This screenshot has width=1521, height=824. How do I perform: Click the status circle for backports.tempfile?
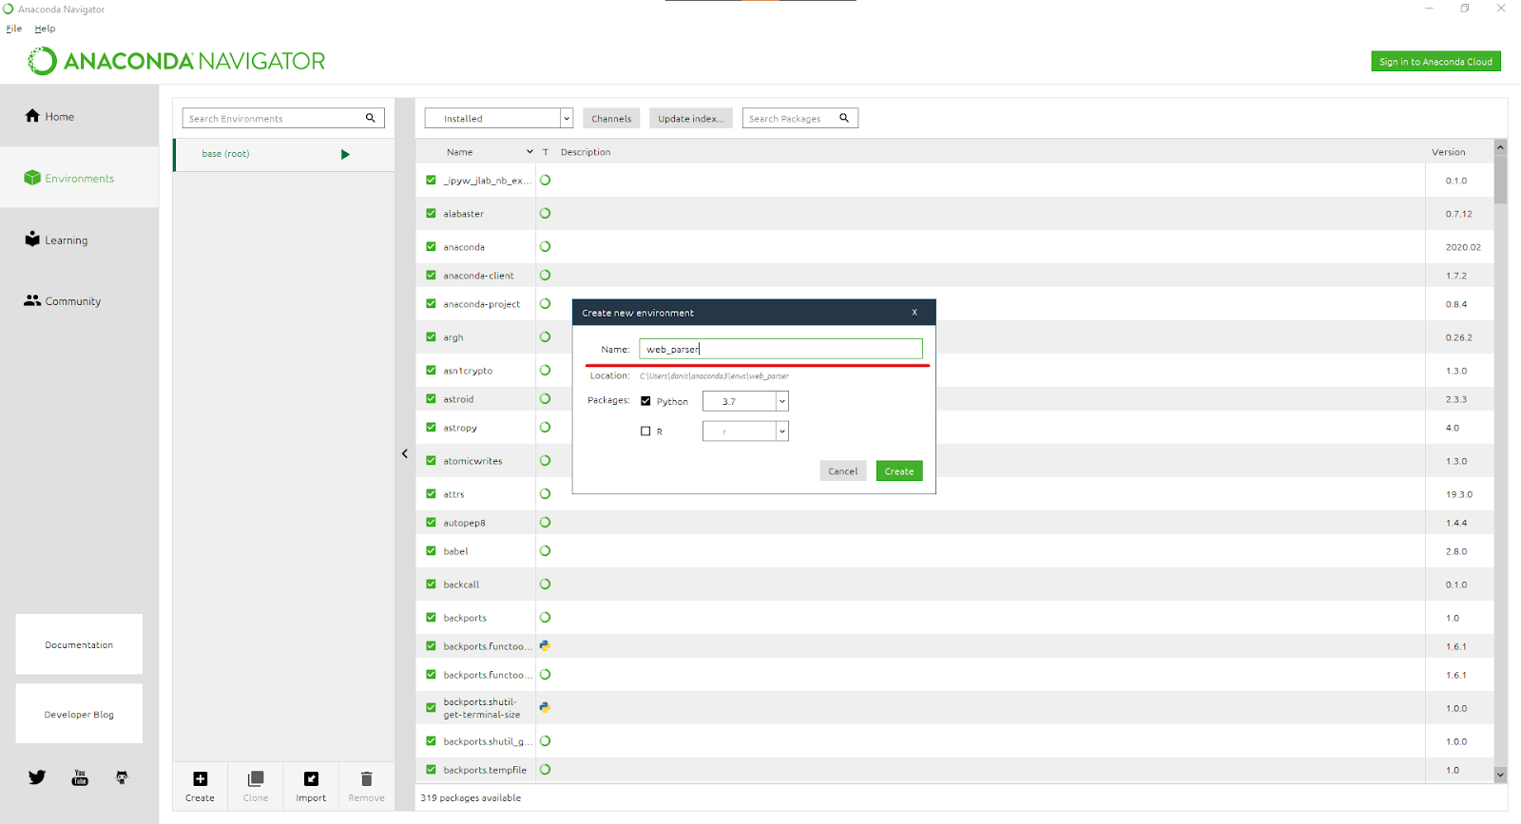click(545, 769)
